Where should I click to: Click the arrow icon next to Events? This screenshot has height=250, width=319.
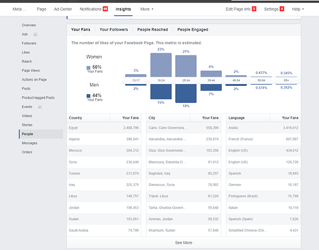pyautogui.click(x=40, y=107)
